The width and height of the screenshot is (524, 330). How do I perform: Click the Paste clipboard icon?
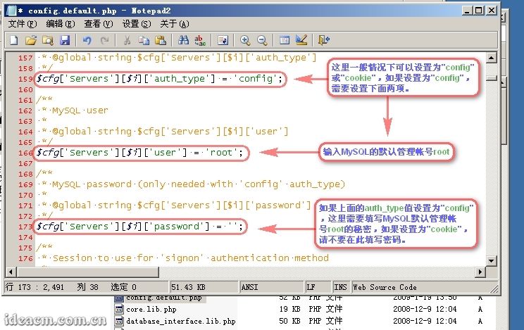click(x=161, y=40)
